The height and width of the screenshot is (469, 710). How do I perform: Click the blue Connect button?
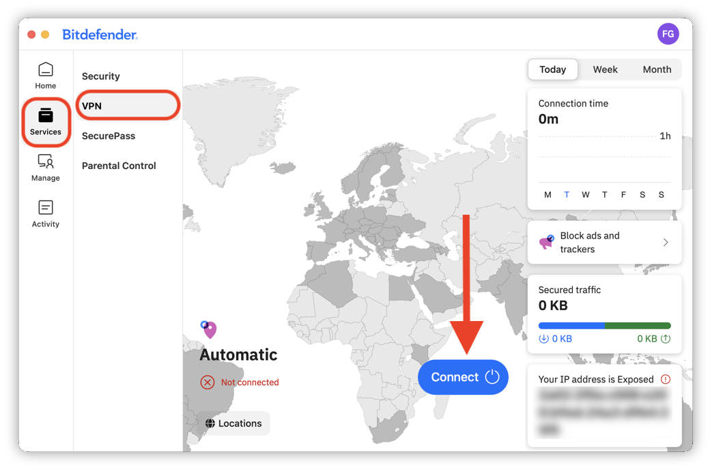click(x=463, y=377)
